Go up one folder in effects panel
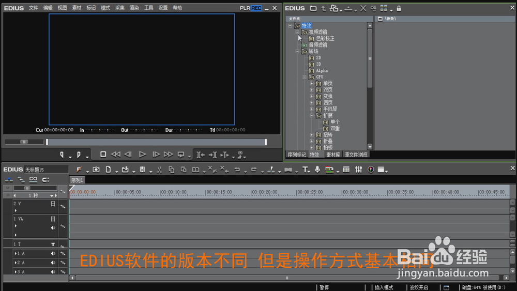The height and width of the screenshot is (291, 517). click(324, 8)
